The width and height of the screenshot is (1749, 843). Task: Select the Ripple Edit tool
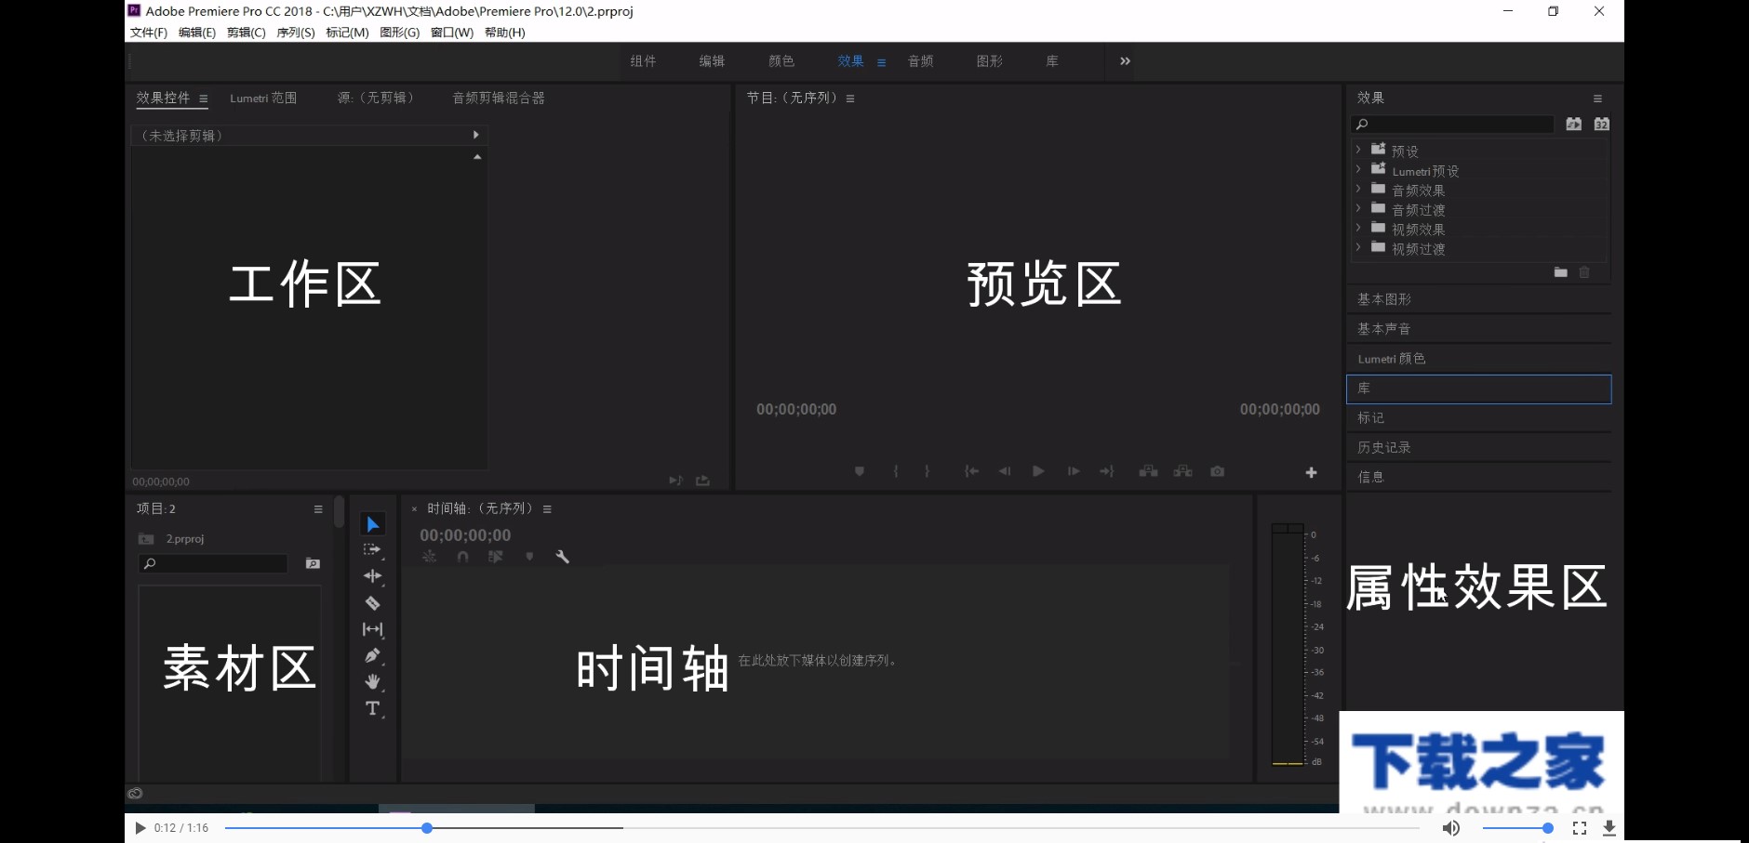coord(372,576)
